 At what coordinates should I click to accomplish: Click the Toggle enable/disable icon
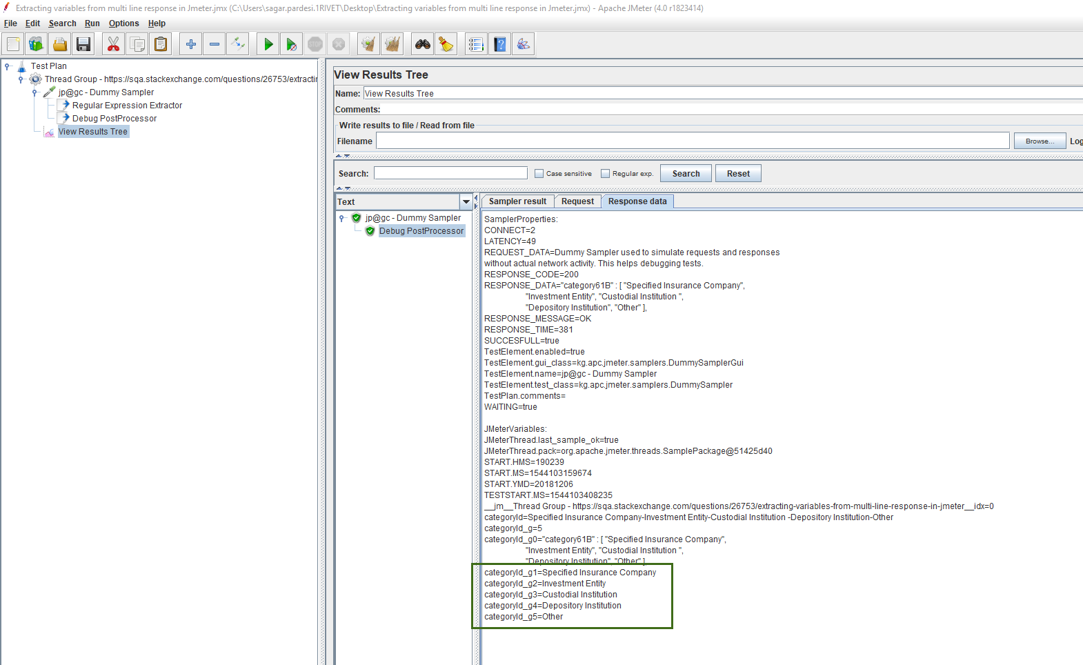[x=238, y=44]
